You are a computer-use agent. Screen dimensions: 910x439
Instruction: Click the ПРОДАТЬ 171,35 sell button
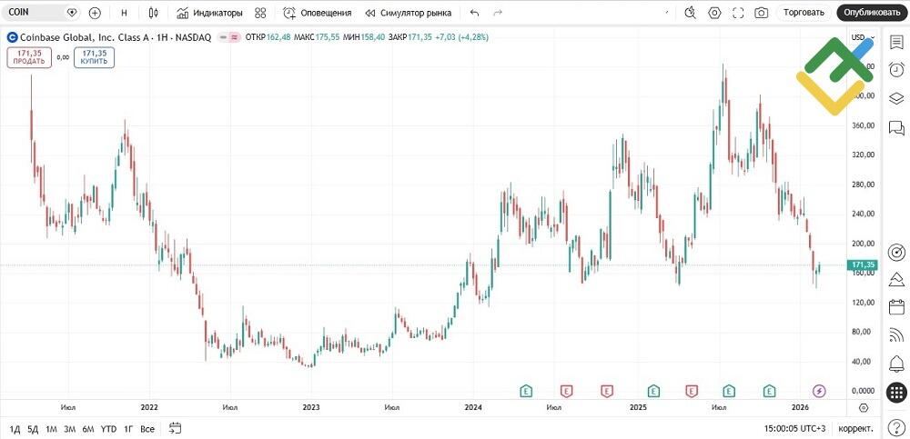click(x=30, y=57)
